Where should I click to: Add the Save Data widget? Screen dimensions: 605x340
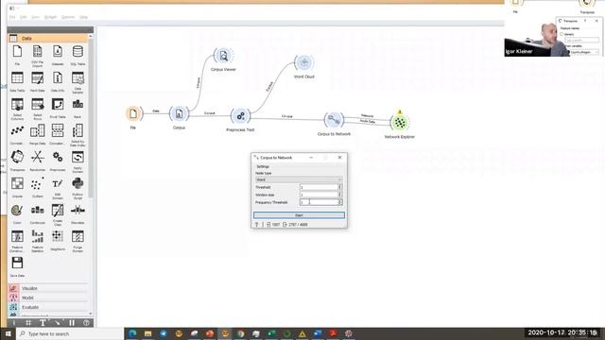click(x=17, y=266)
